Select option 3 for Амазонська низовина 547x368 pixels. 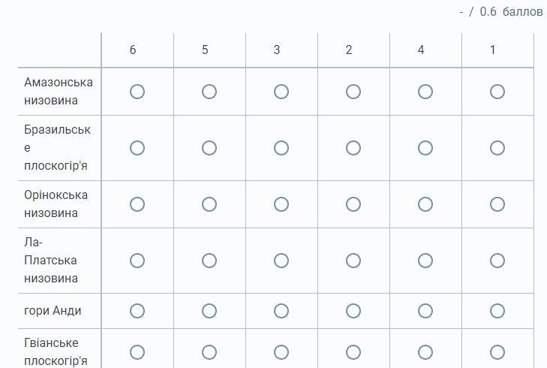(281, 92)
